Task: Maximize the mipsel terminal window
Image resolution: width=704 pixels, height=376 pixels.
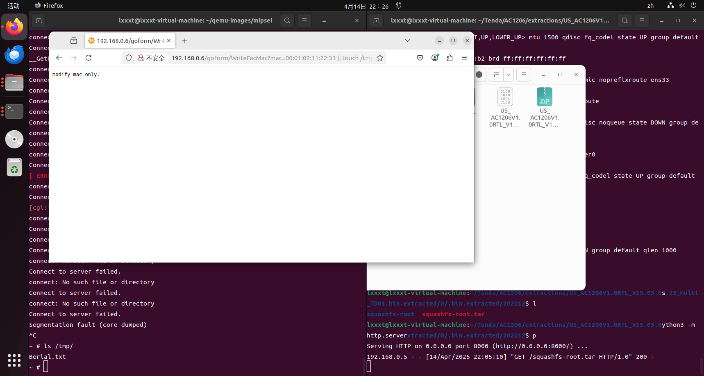Action: [x=341, y=20]
